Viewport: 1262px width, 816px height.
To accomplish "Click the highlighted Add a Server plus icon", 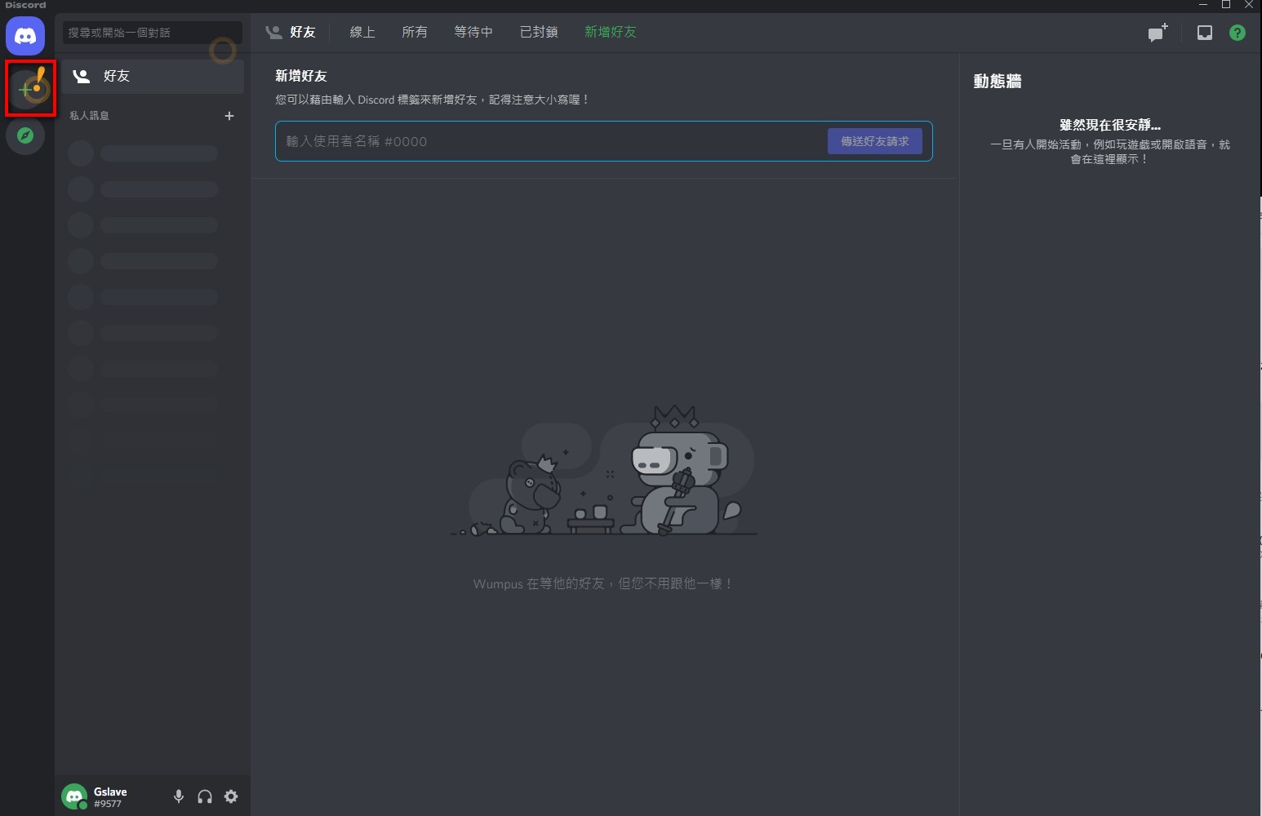I will click(x=29, y=87).
